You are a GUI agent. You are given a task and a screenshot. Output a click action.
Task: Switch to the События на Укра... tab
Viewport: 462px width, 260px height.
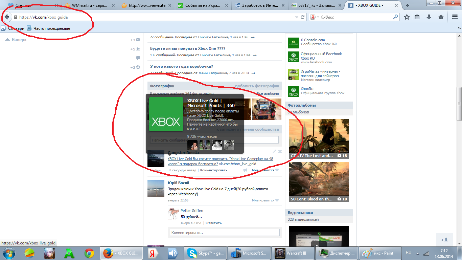tap(203, 5)
